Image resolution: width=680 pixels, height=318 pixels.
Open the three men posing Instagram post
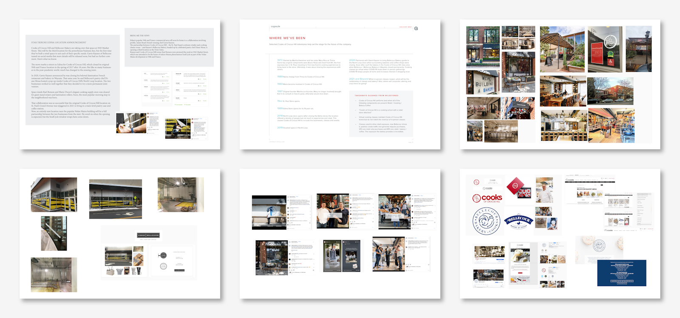332,212
